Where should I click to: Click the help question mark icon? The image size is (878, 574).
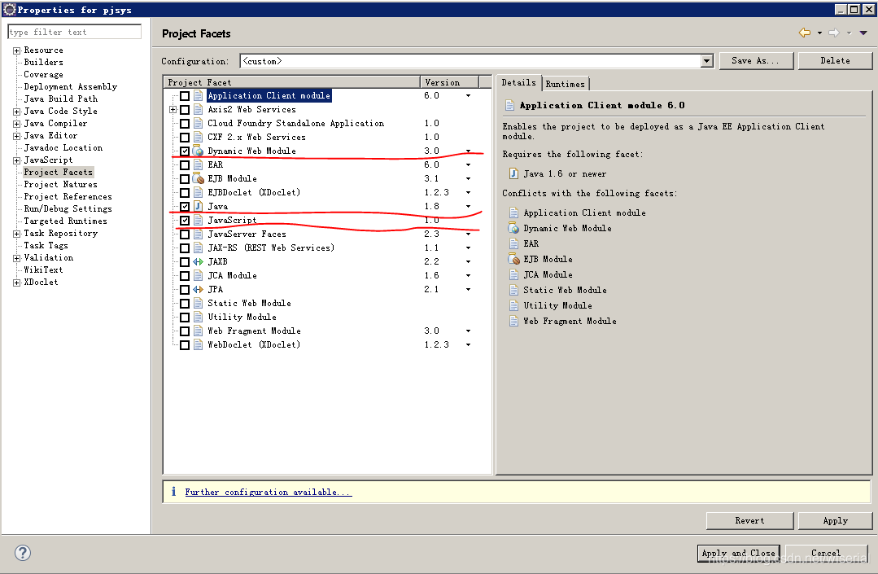23,554
